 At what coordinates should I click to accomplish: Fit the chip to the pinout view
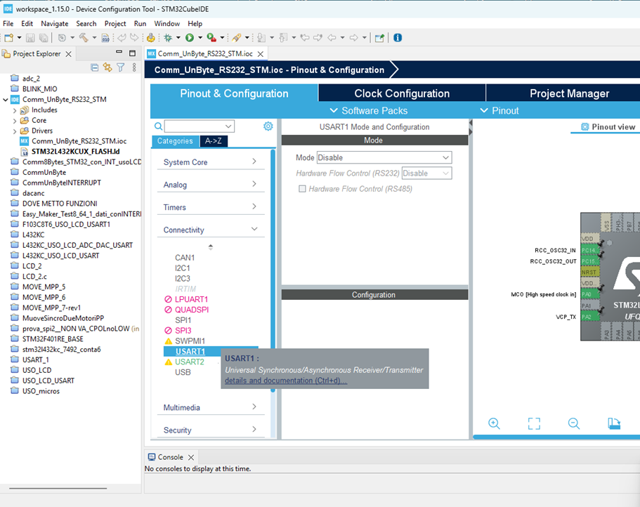[x=534, y=423]
